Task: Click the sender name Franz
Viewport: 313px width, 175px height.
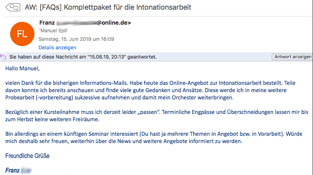Action: (47, 23)
